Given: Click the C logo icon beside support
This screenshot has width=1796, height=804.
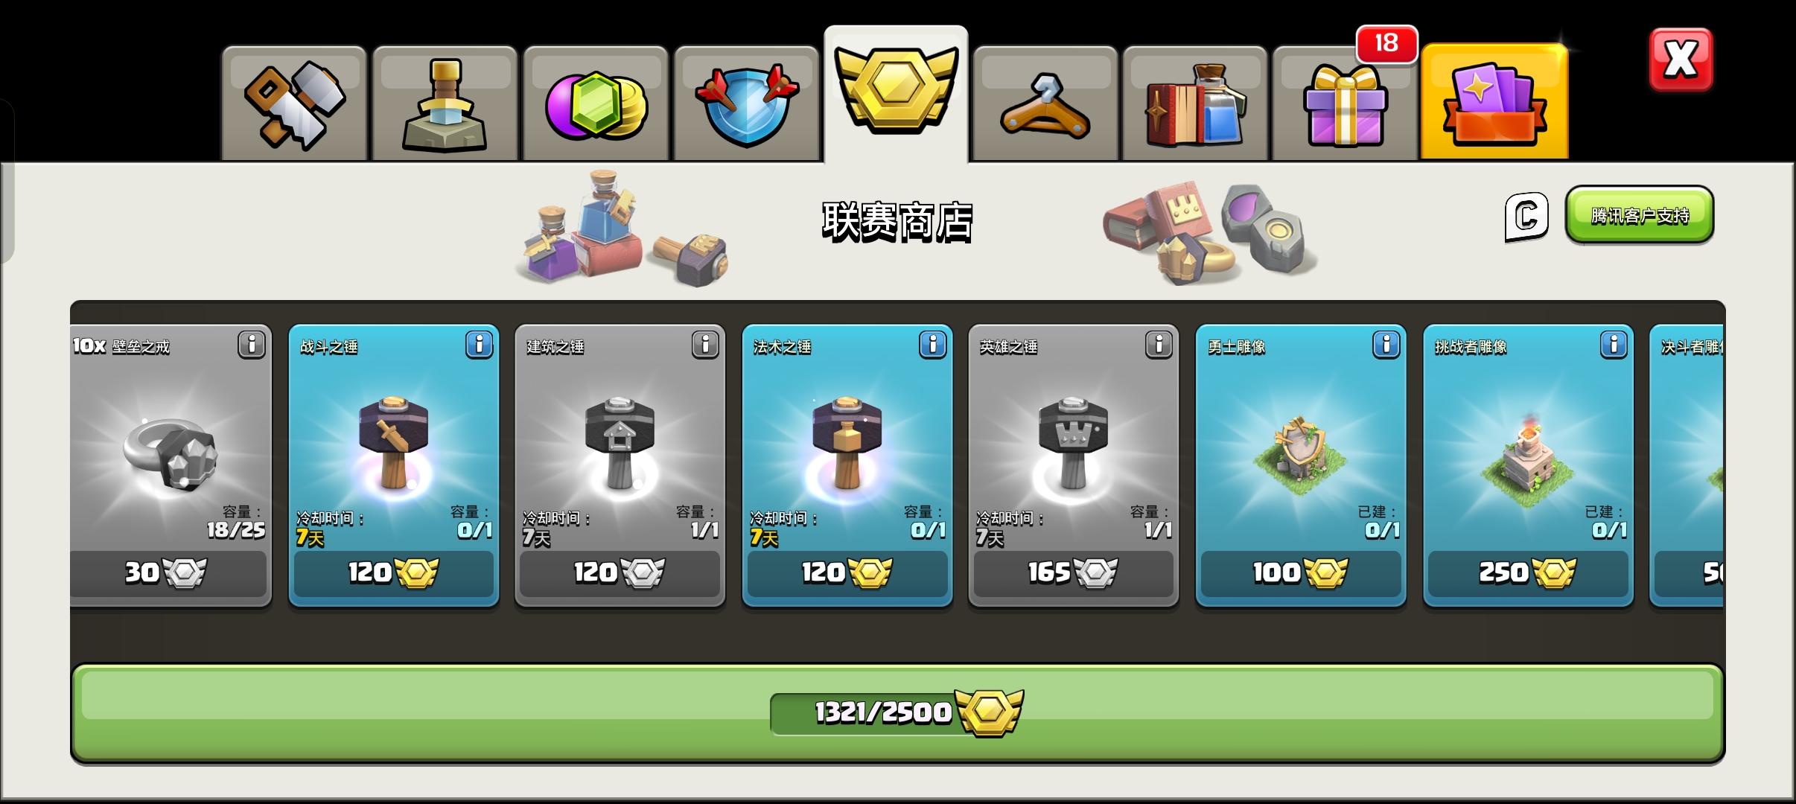Looking at the screenshot, I should click(x=1526, y=217).
